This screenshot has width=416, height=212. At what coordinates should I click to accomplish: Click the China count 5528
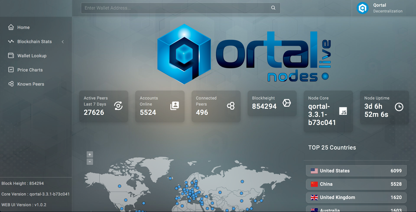(396, 184)
